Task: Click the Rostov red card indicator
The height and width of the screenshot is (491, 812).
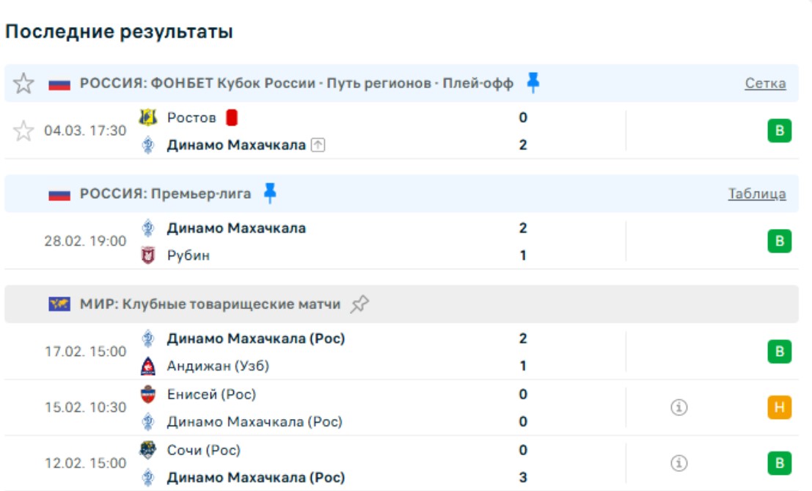Action: pos(232,117)
